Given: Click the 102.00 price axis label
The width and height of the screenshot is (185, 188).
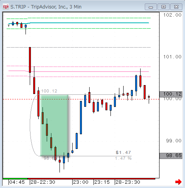Looking at the screenshot, I should (x=172, y=15).
